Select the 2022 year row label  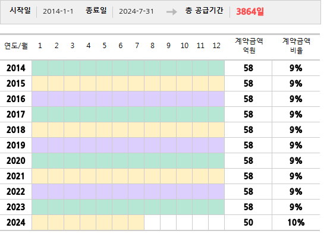click(x=16, y=191)
